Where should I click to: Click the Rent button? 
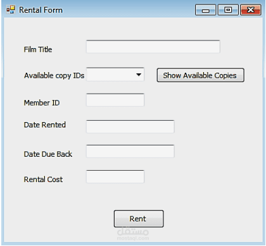[139, 219]
